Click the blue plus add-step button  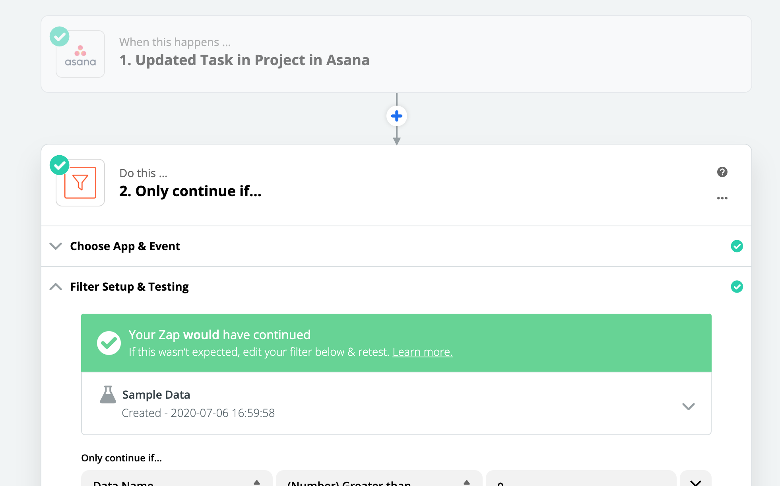[x=396, y=116]
